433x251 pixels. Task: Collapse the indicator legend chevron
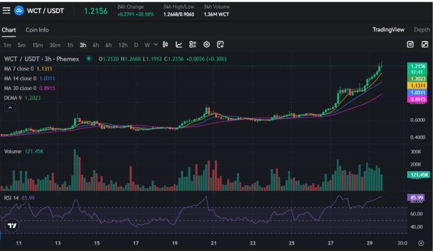coord(10,108)
